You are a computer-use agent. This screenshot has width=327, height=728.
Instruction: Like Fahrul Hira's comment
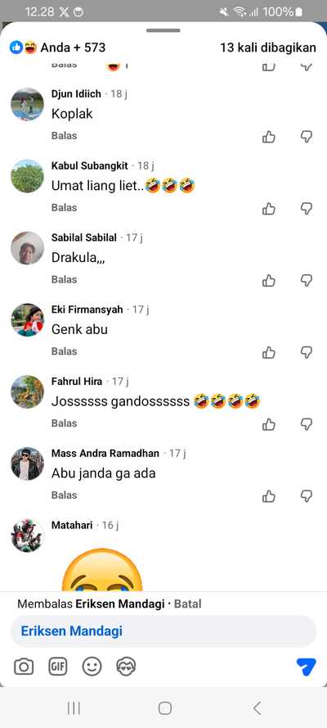point(269,425)
